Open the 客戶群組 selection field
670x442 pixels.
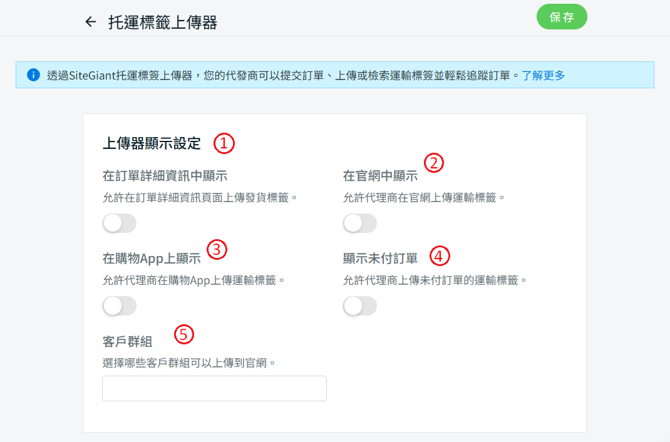(x=214, y=388)
